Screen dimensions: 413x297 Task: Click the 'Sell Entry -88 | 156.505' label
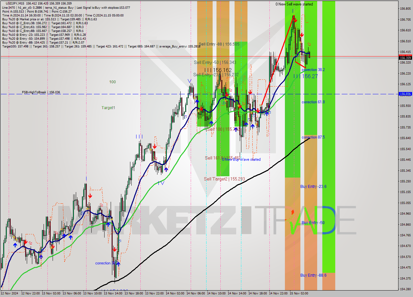point(219,44)
